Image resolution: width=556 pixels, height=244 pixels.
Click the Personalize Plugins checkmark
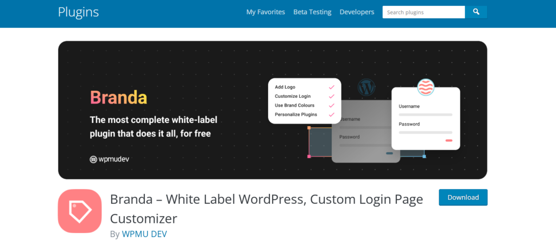331,115
